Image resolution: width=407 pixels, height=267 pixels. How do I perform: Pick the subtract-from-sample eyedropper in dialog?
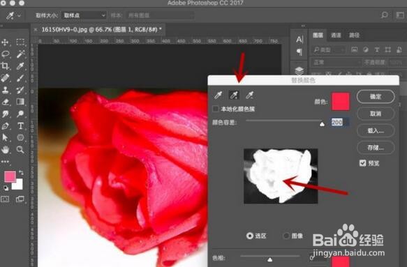[250, 95]
